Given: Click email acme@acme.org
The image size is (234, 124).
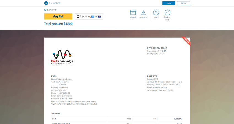Looking at the screenshot, I should (x=159, y=88).
